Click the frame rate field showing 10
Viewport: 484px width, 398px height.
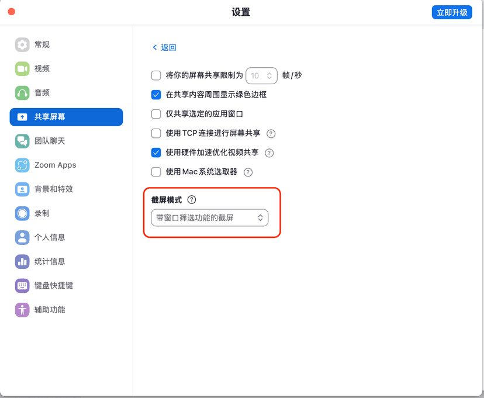pos(261,75)
